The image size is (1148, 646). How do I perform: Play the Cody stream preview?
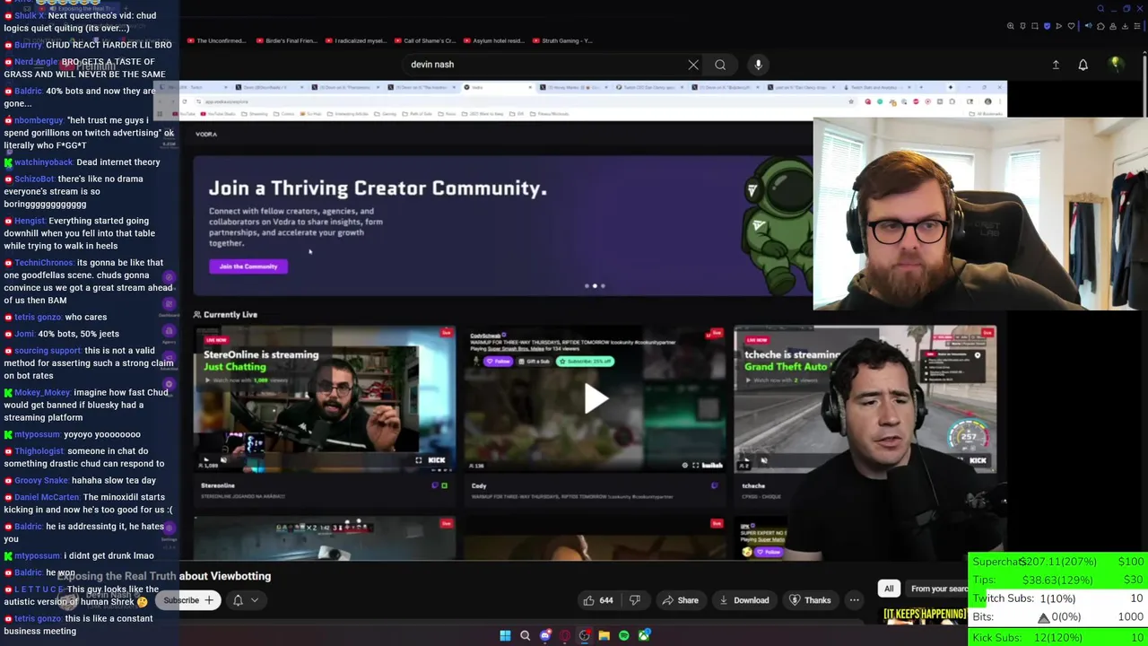coord(596,398)
